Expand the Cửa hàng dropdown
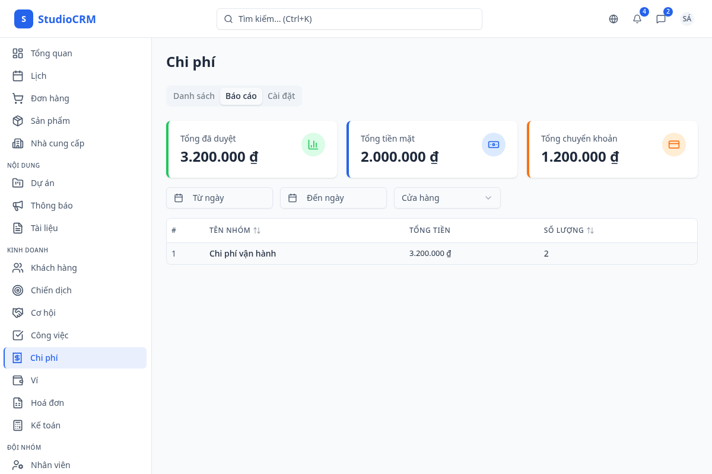 447,198
